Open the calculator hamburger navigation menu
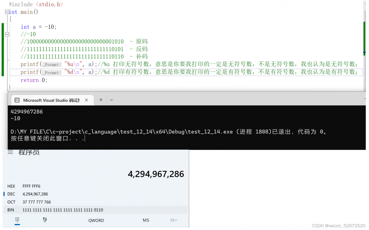Screen dimensions: 369x230 (10, 152)
